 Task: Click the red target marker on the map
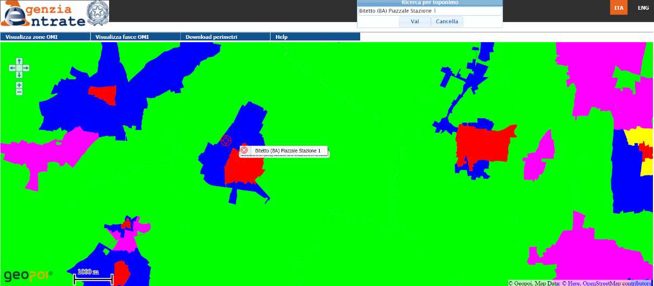226,140
